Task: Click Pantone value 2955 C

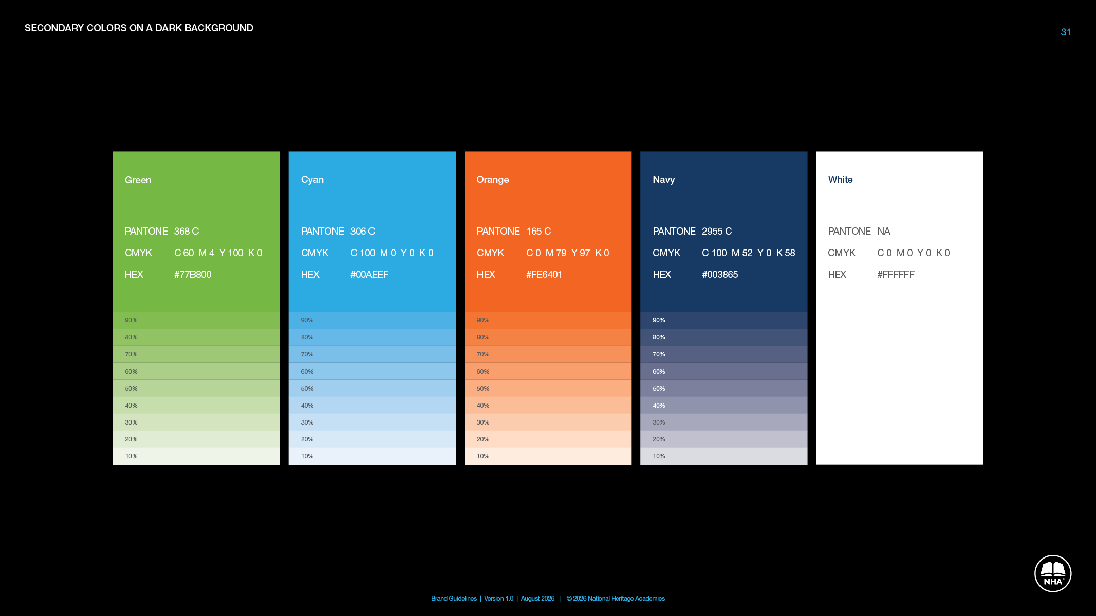Action: 716,232
